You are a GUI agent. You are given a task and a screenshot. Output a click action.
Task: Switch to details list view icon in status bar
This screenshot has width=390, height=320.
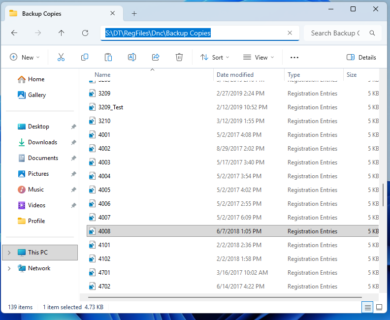[368, 307]
